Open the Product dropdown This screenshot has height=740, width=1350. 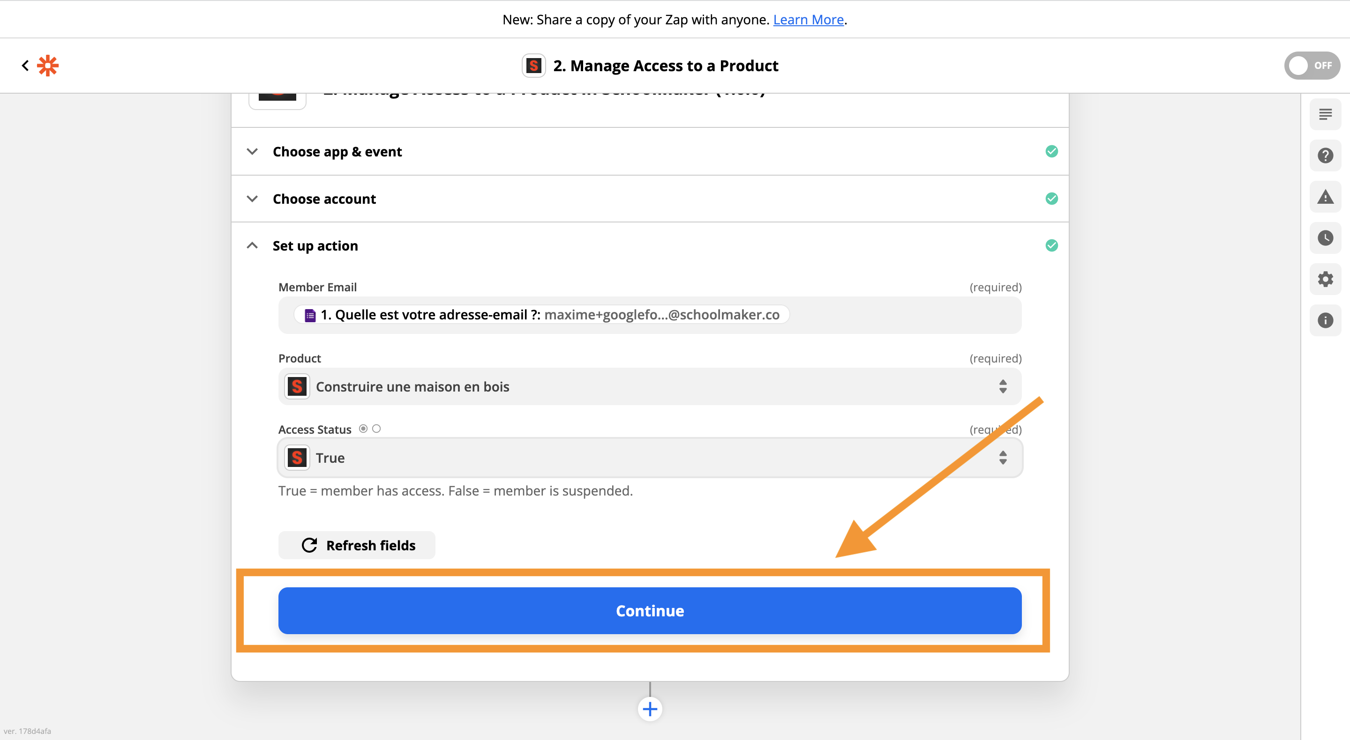[650, 386]
